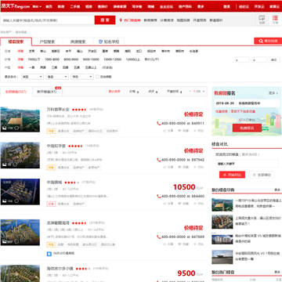Share the listing with phone ending 897942
This screenshot has height=282, width=282.
pyautogui.click(x=168, y=167)
